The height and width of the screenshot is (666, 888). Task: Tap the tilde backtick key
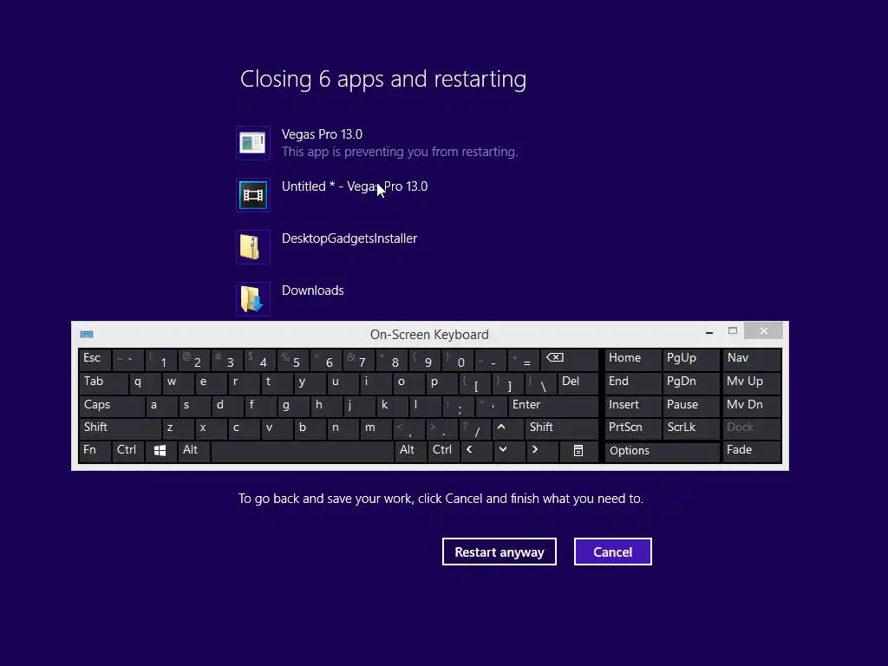(128, 360)
